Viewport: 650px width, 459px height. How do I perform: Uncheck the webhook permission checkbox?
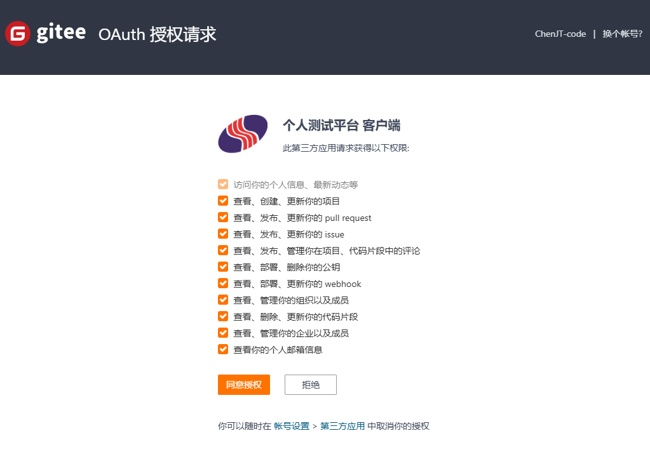tap(223, 283)
